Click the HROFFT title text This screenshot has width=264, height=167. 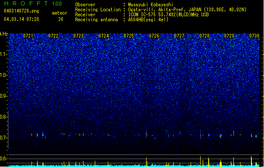click(x=26, y=3)
